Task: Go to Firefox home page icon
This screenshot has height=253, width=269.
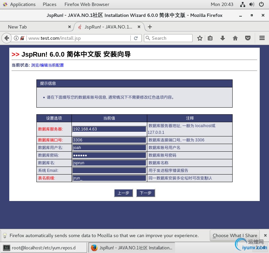Action: click(x=235, y=38)
